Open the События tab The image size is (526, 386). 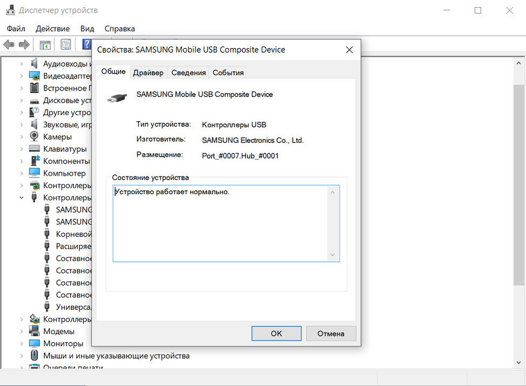(x=228, y=72)
